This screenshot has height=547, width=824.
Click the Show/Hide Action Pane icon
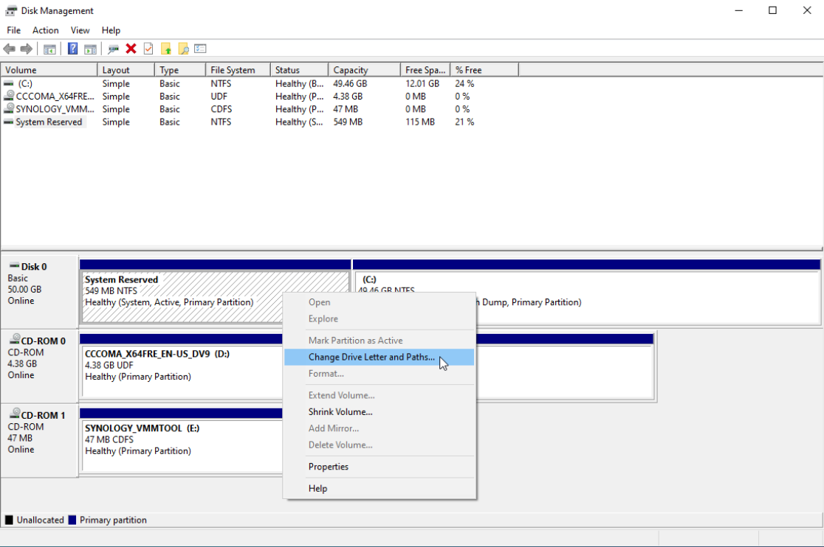coord(90,49)
